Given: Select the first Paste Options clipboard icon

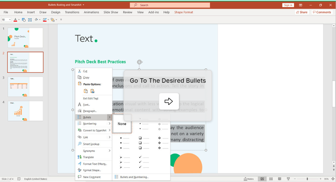Looking at the screenshot, I should 86,91.
